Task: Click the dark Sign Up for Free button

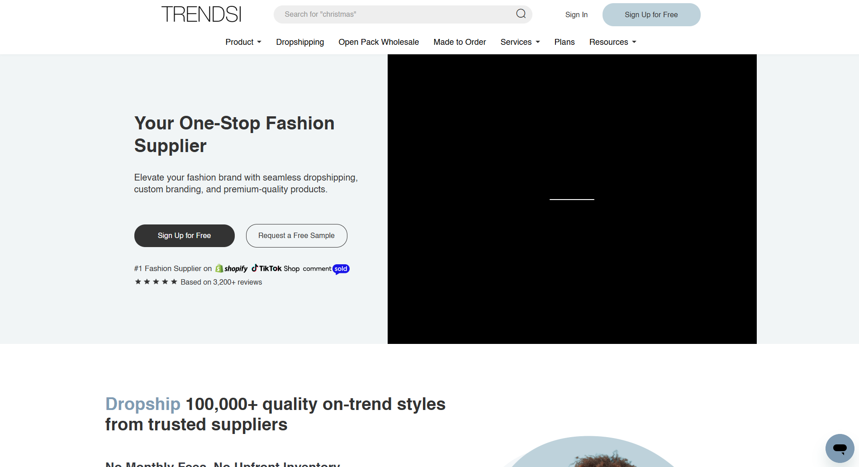Action: click(x=184, y=236)
